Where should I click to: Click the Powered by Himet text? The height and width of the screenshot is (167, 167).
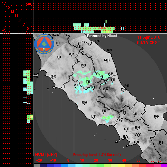(x=102, y=36)
